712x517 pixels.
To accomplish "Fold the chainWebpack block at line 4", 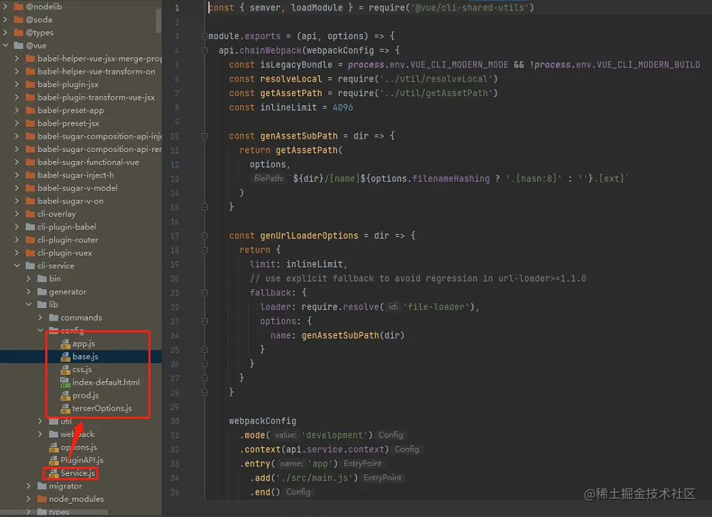I will click(205, 50).
